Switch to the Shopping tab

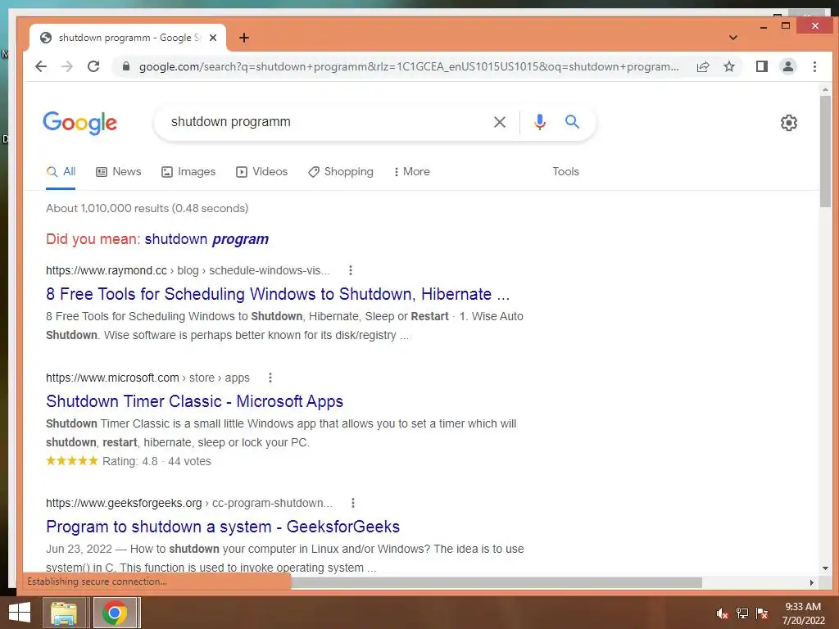341,172
